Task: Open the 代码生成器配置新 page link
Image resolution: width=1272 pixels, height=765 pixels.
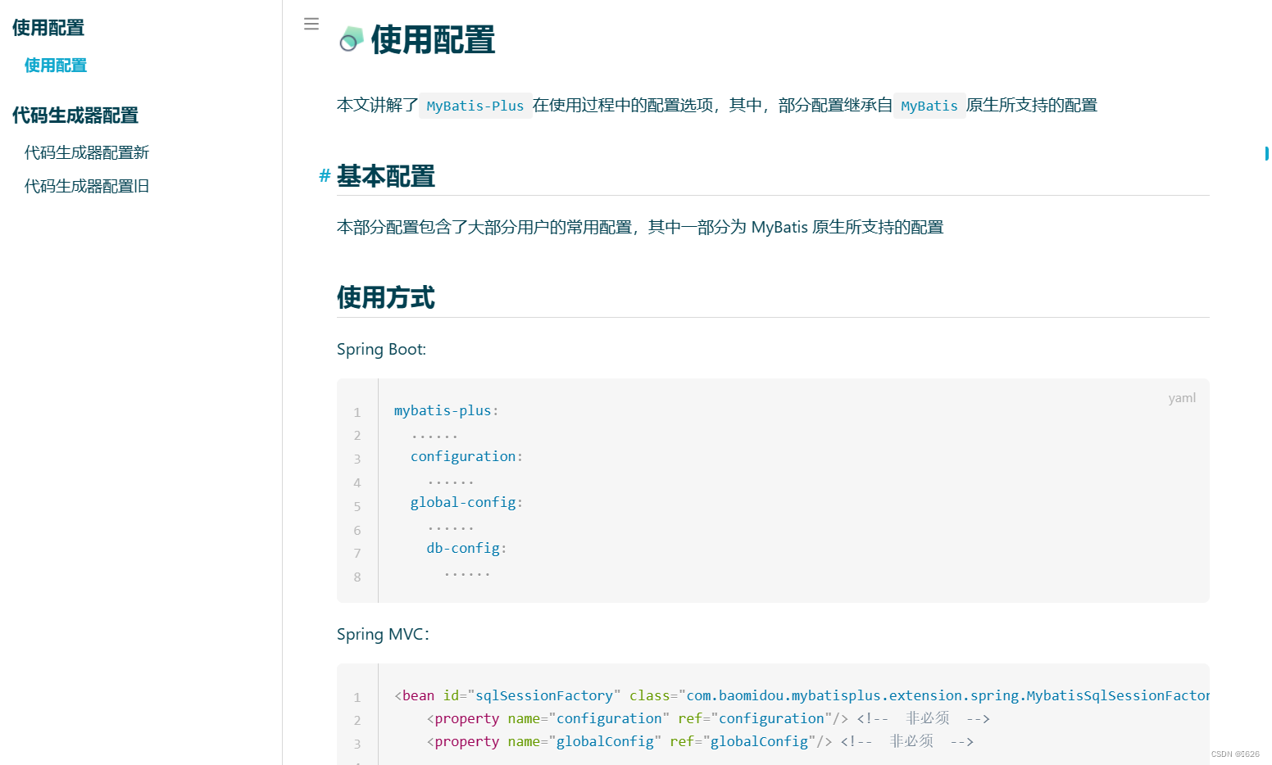Action: 87,152
